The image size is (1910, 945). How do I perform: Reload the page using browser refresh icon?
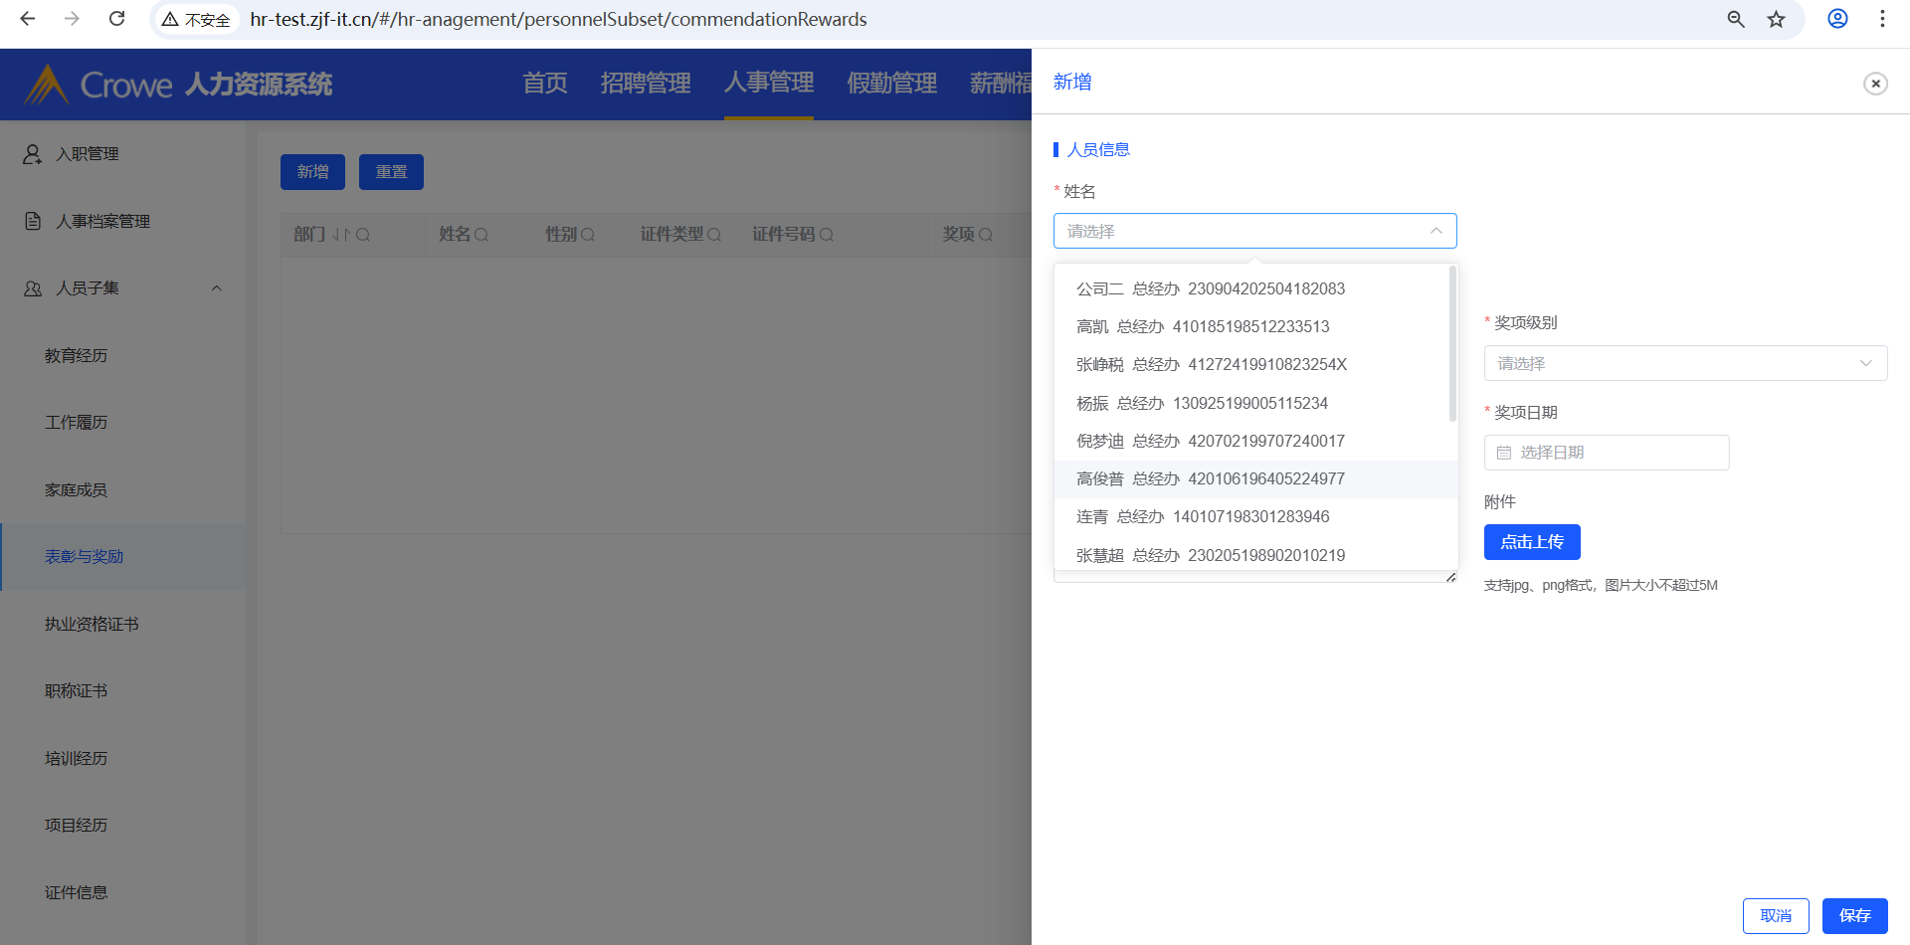click(x=116, y=19)
